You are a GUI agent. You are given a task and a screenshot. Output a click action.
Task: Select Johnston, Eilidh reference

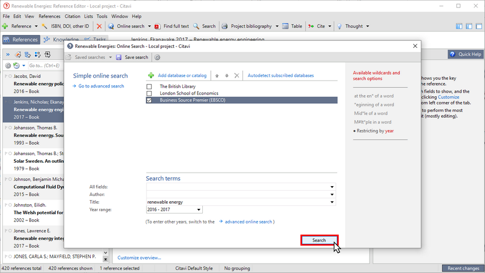33,212
